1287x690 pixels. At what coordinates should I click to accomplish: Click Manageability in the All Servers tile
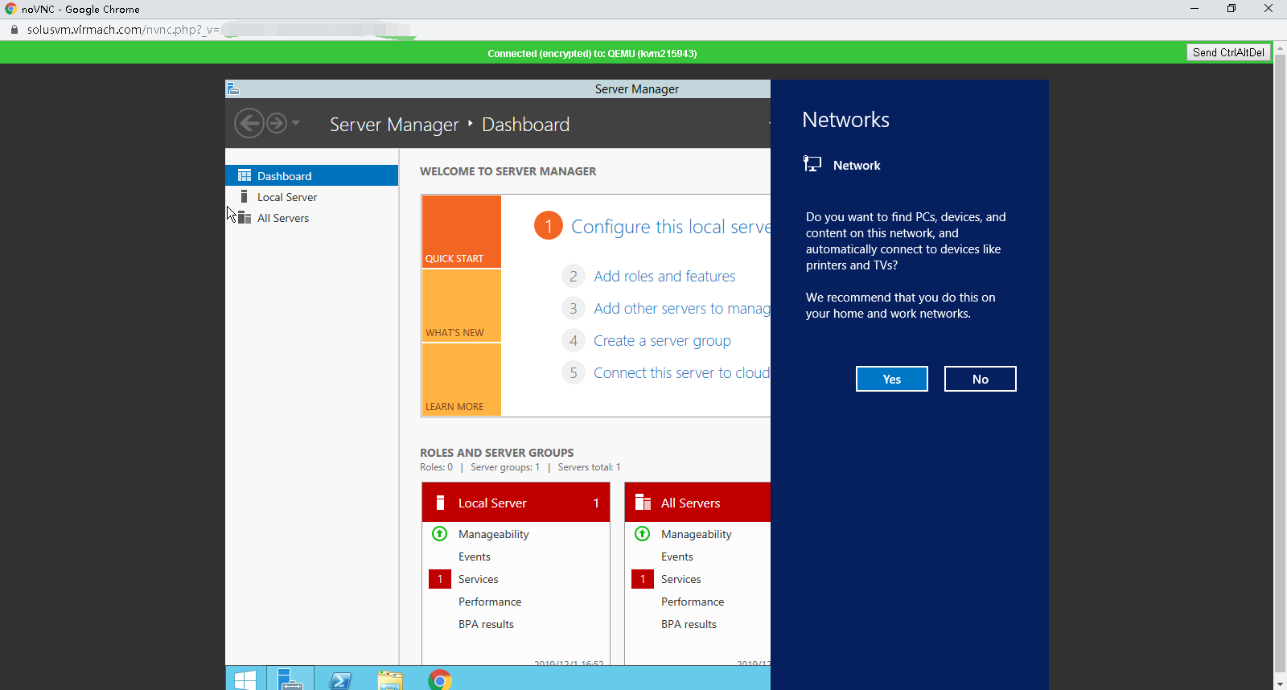coord(697,534)
